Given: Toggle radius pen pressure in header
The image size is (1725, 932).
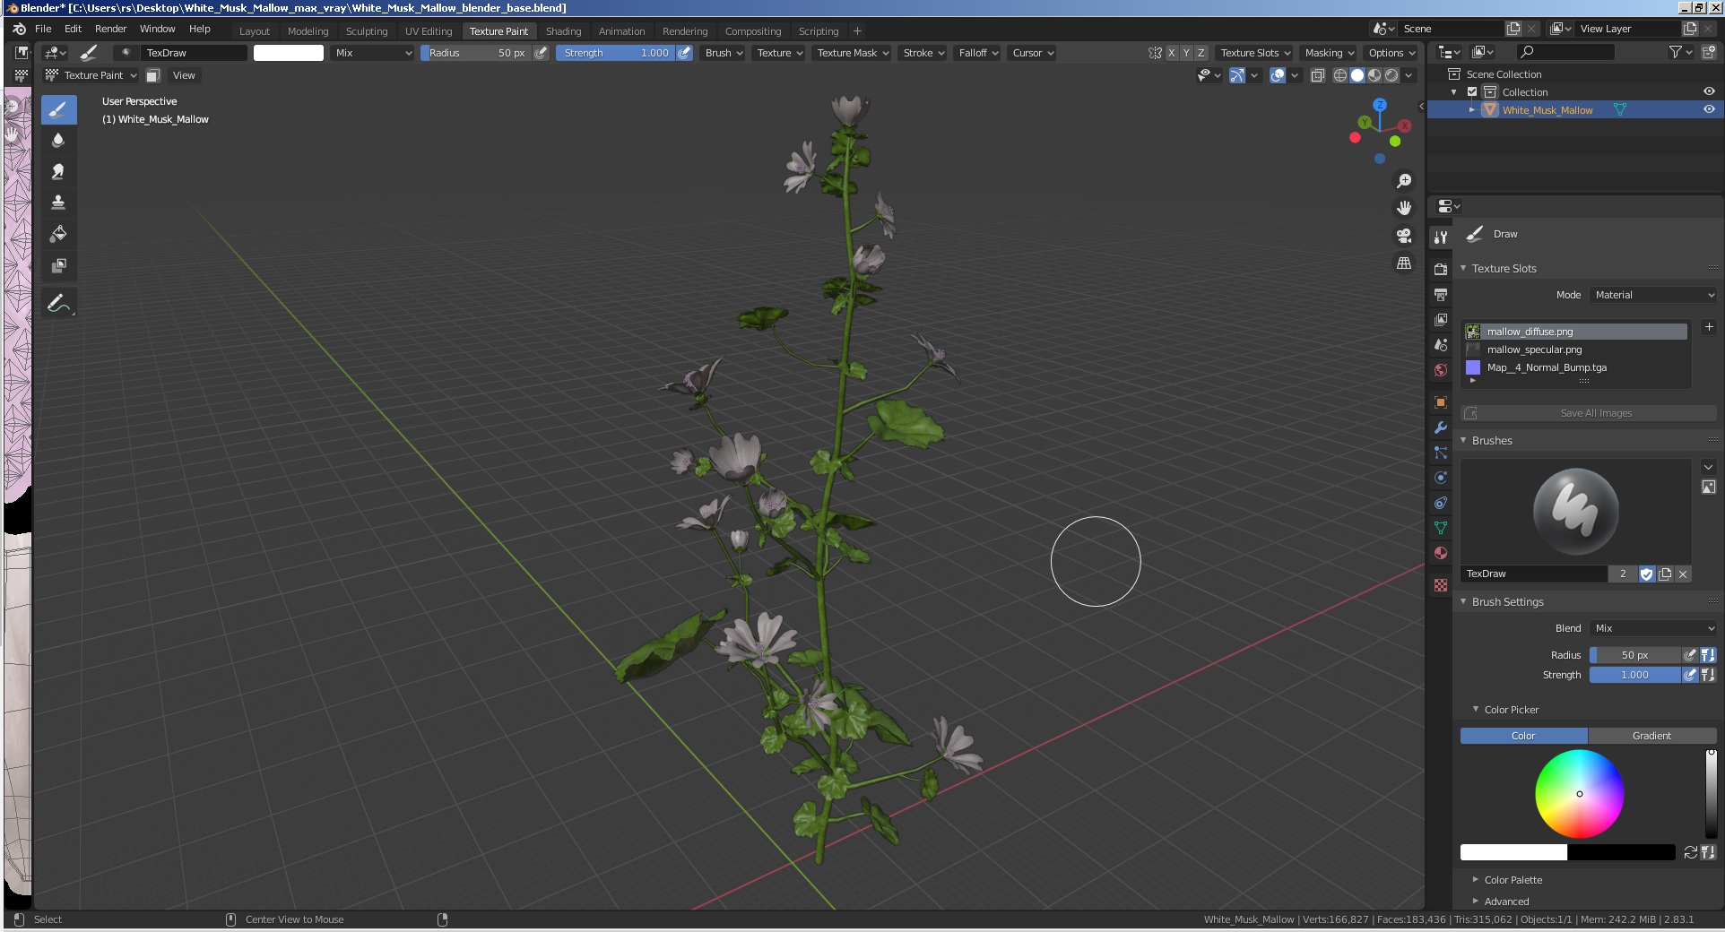Looking at the screenshot, I should (541, 53).
